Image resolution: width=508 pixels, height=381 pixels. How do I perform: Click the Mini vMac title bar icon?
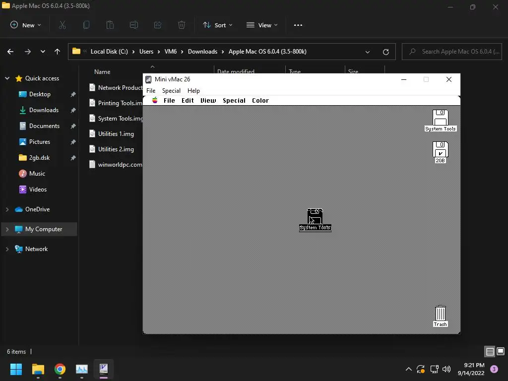[x=148, y=79]
